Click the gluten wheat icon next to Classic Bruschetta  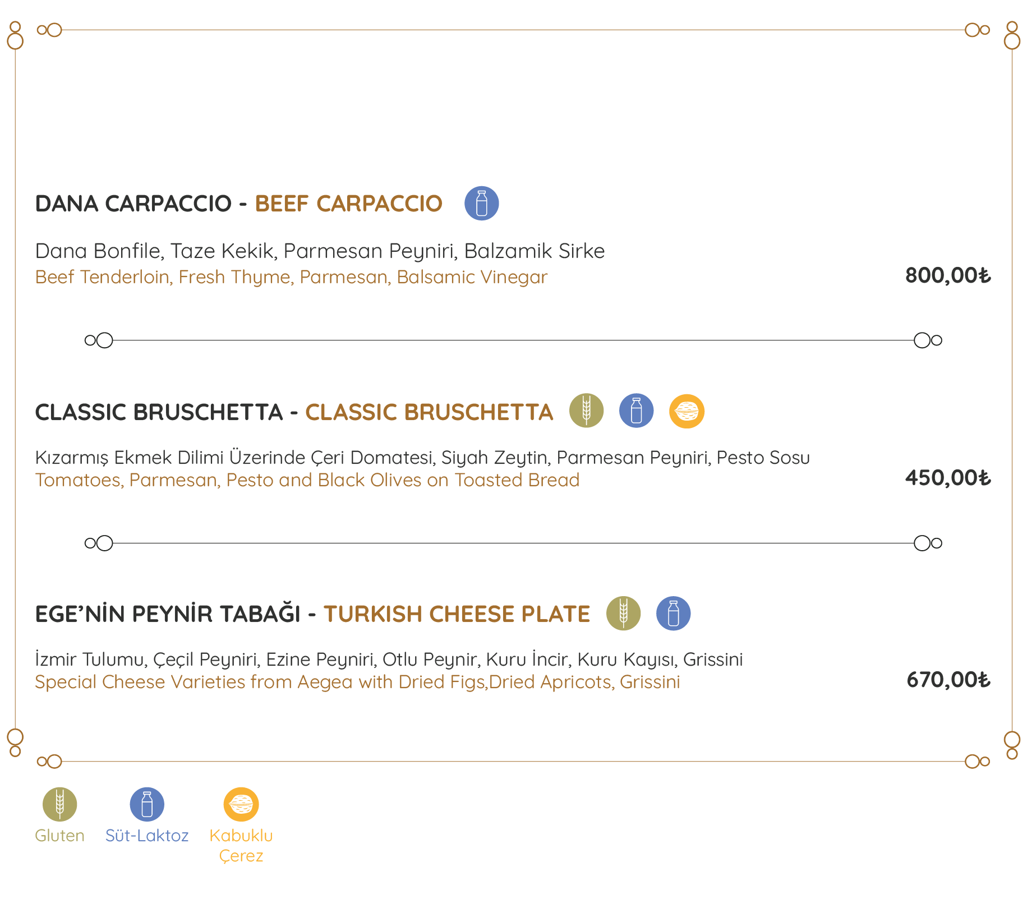pyautogui.click(x=586, y=411)
